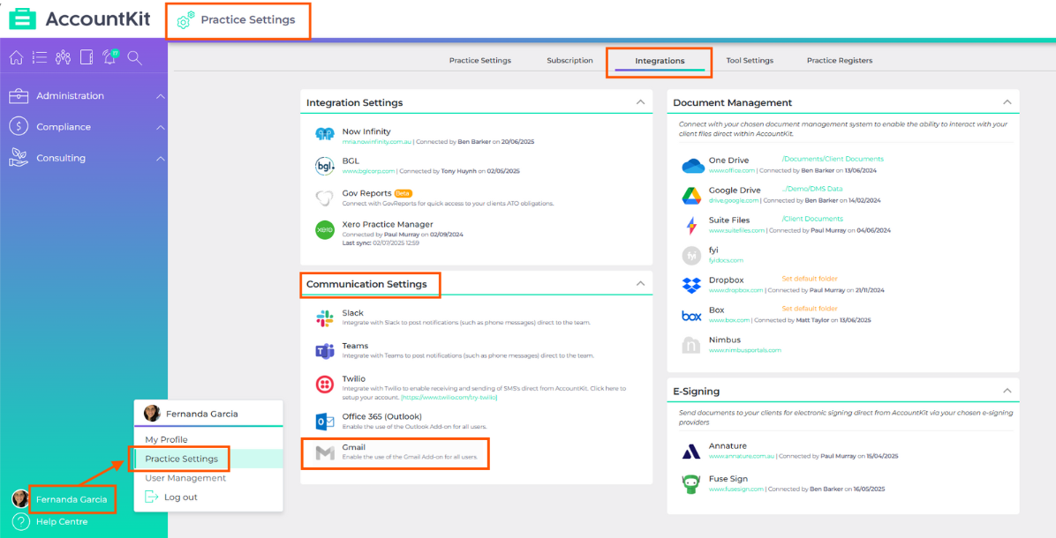Open the address book icon in sidebar
The image size is (1056, 538).
pyautogui.click(x=87, y=58)
